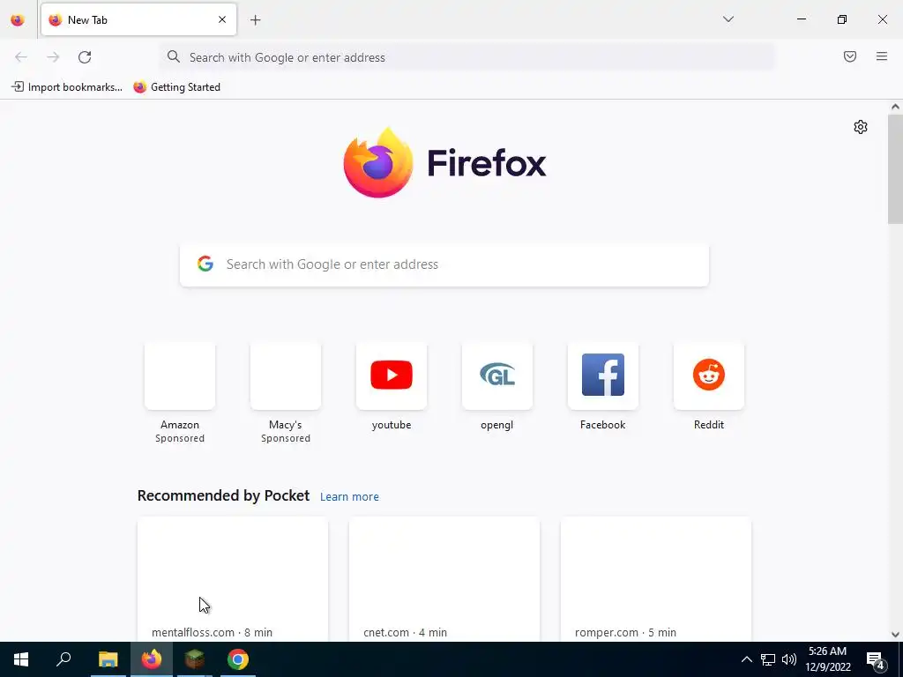The width and height of the screenshot is (903, 677).
Task: Open the Firefox View pinned tab
Action: point(18,20)
